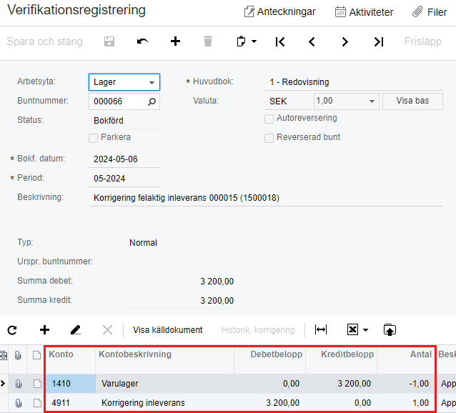Image resolution: width=456 pixels, height=413 pixels.
Task: Toggle the Parkera checkbox
Action: point(93,137)
